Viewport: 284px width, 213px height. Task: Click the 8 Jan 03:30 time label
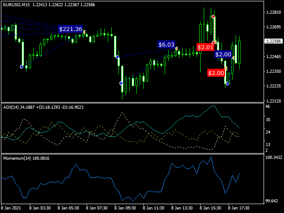(40, 208)
